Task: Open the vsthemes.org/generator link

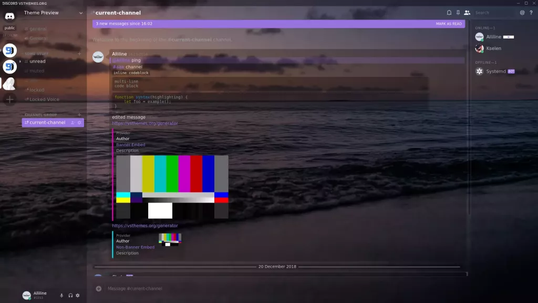Action: point(144,123)
